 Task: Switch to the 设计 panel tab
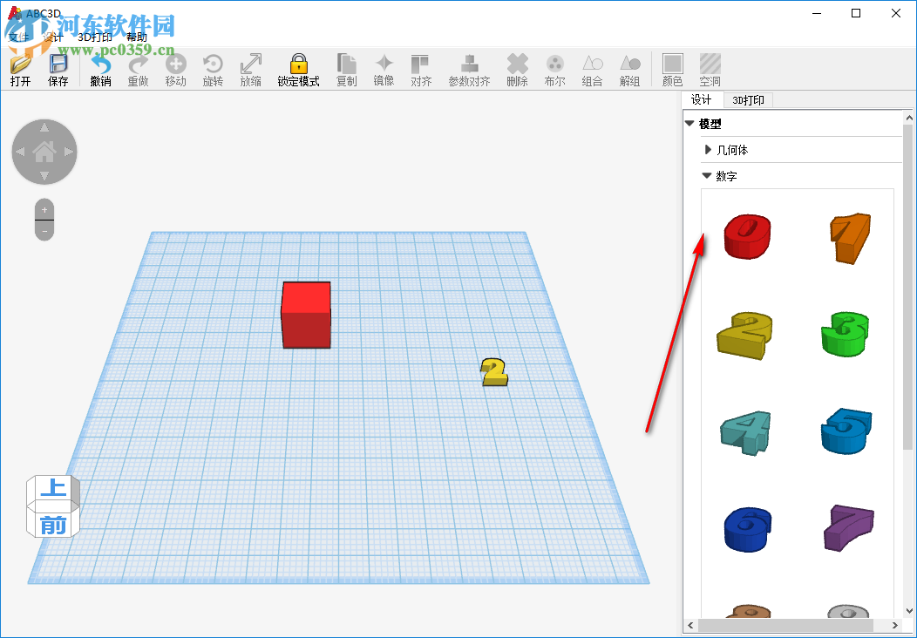click(702, 100)
